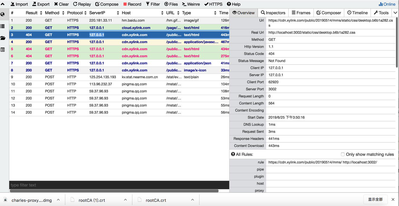Switch to the Inspectors tab
399x206 pixels.
(273, 13)
